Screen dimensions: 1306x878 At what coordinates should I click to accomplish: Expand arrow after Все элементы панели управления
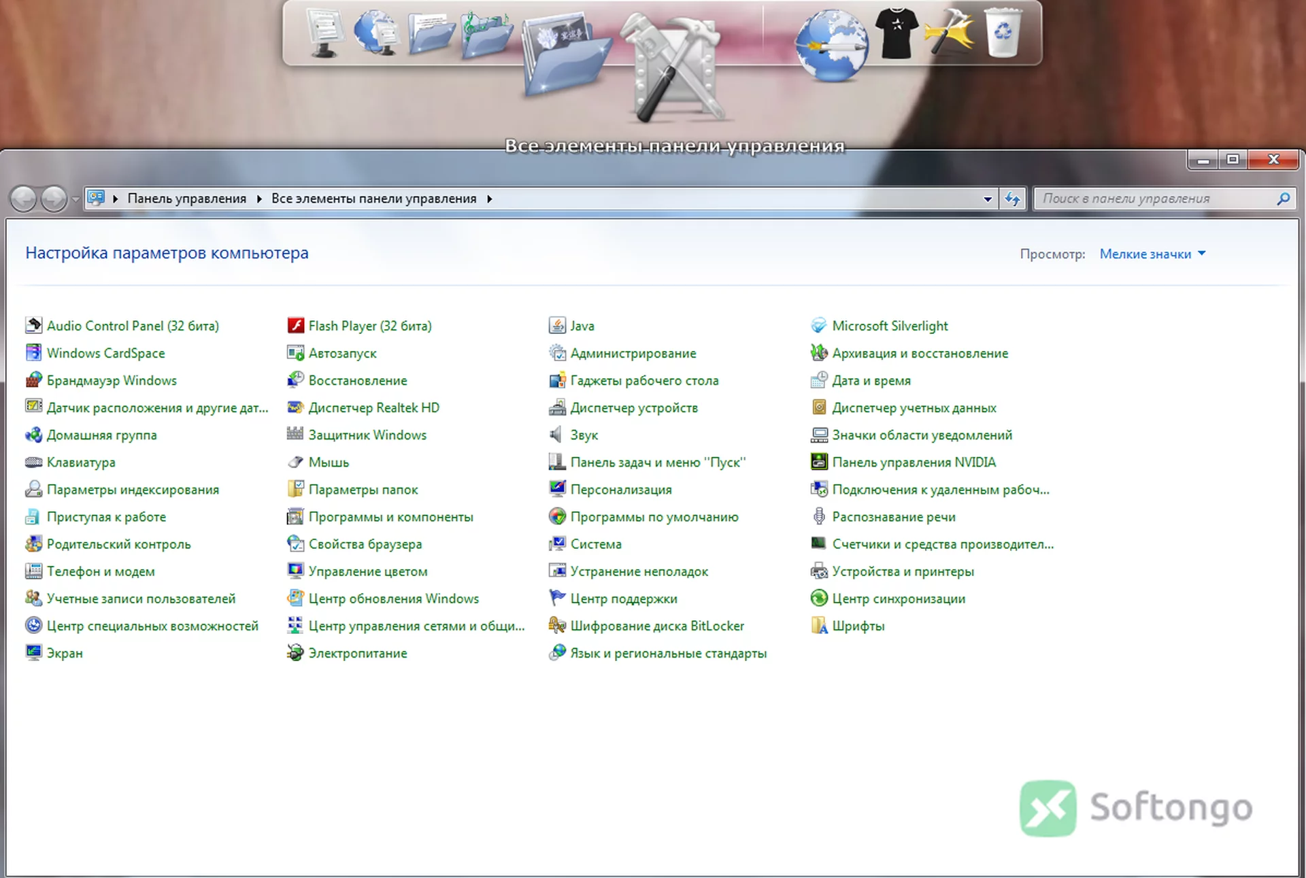(x=489, y=199)
